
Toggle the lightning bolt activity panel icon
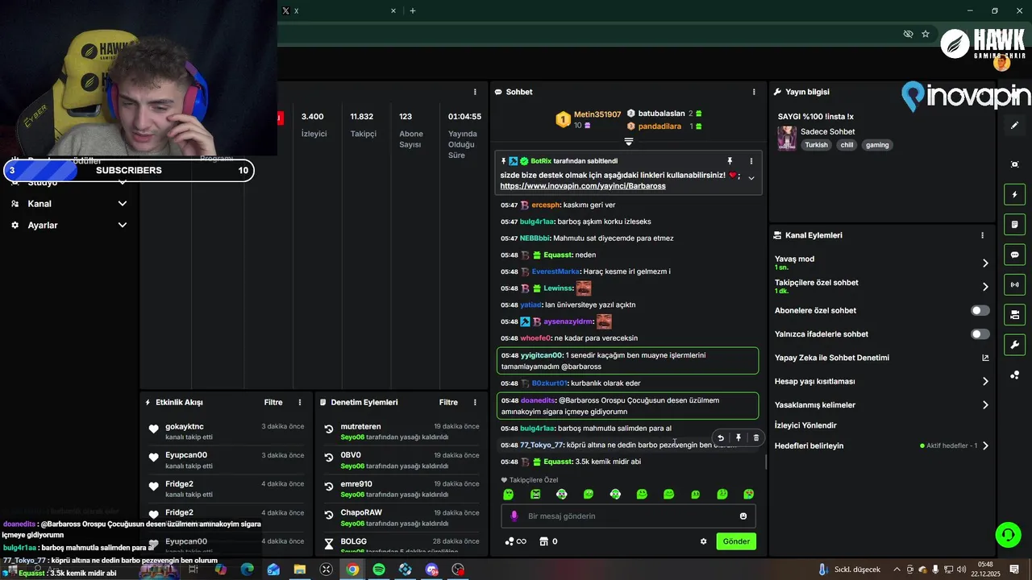pyautogui.click(x=1014, y=195)
